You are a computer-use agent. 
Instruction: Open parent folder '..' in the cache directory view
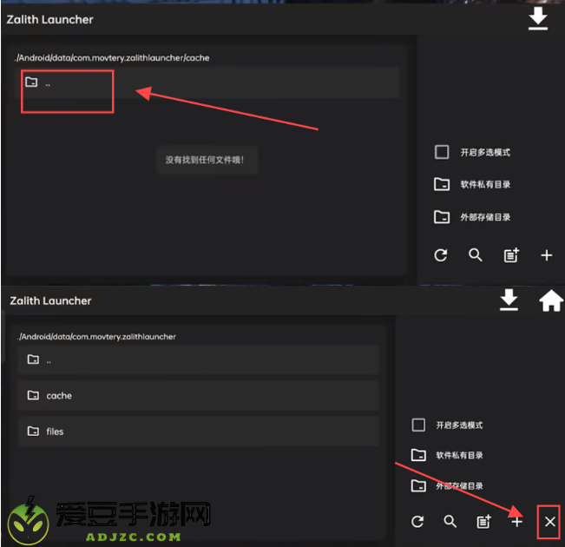coord(207,82)
